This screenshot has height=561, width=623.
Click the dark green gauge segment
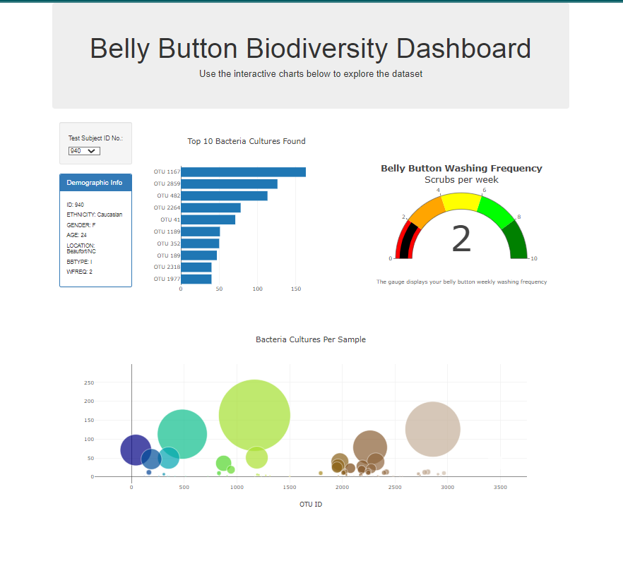tap(518, 240)
